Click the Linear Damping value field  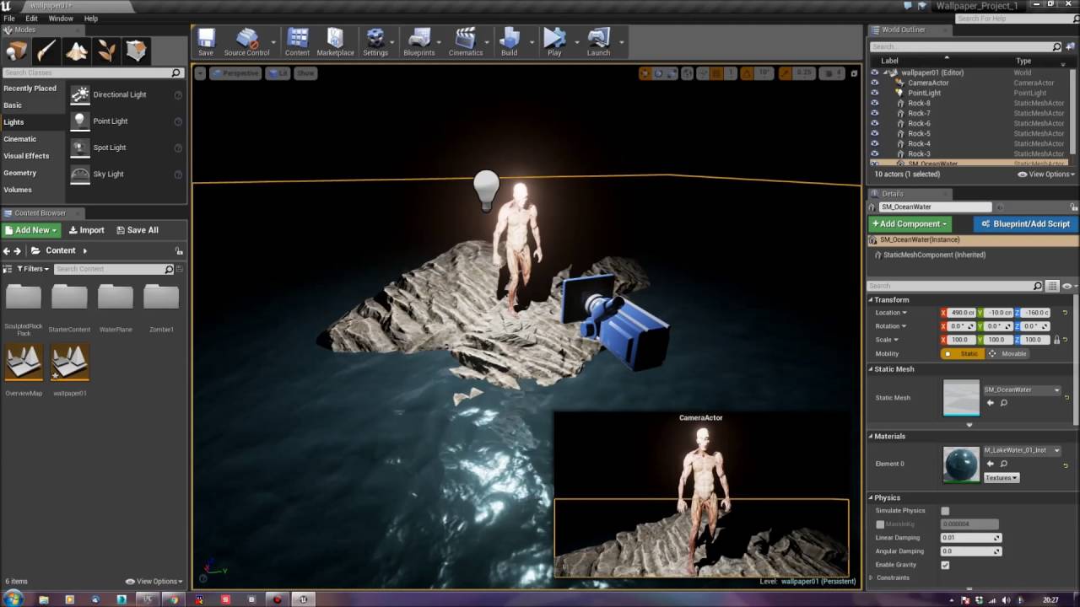970,538
